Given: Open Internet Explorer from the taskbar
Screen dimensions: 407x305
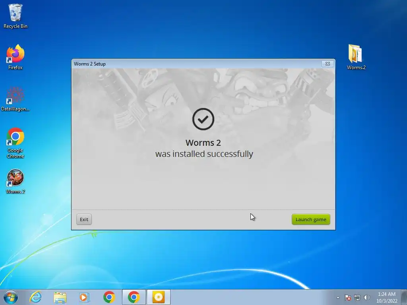Looking at the screenshot, I should pyautogui.click(x=35, y=297).
